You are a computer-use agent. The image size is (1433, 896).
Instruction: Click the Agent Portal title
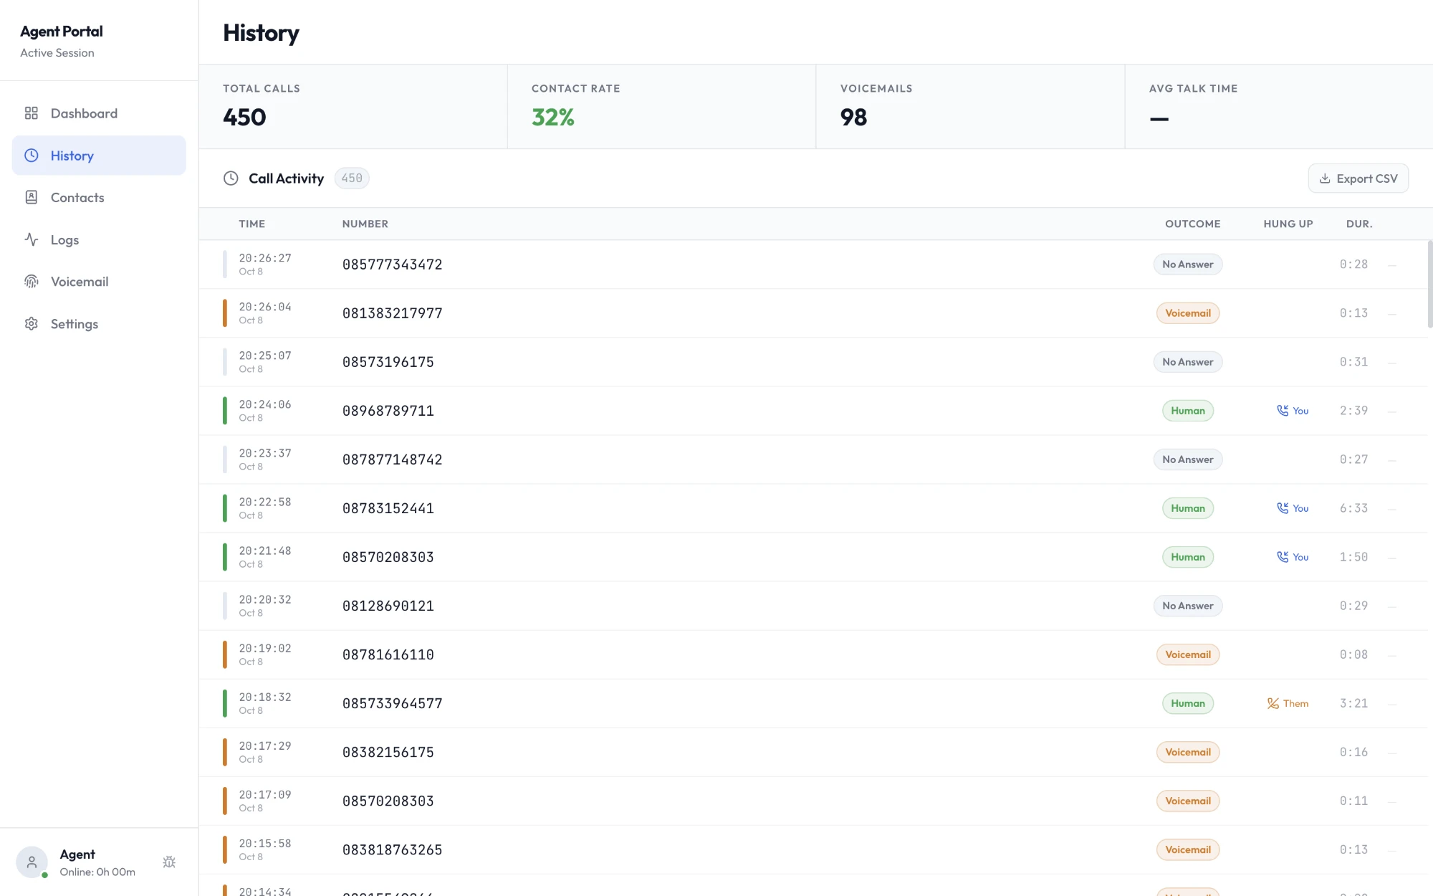coord(62,32)
